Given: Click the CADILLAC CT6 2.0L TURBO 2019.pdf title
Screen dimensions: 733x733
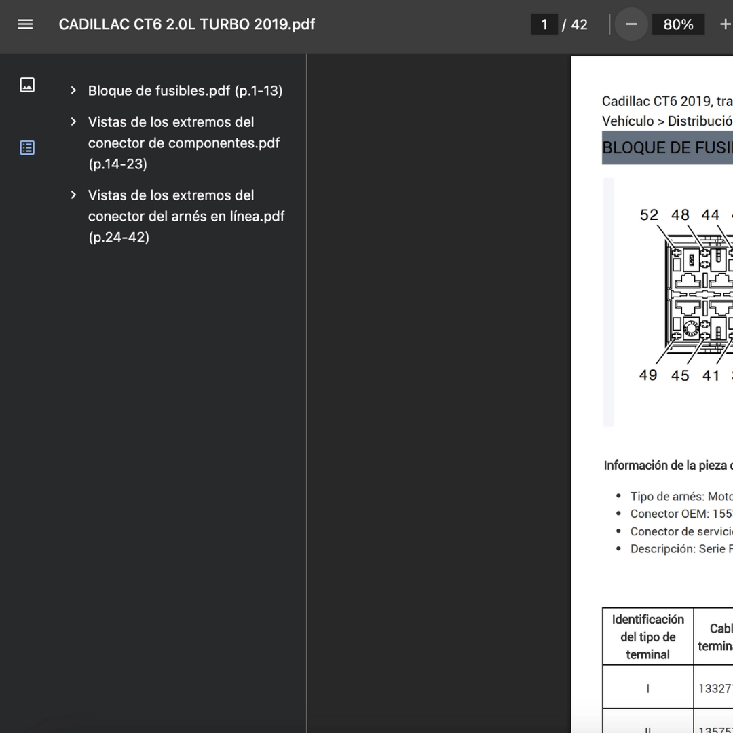Looking at the screenshot, I should pyautogui.click(x=187, y=24).
